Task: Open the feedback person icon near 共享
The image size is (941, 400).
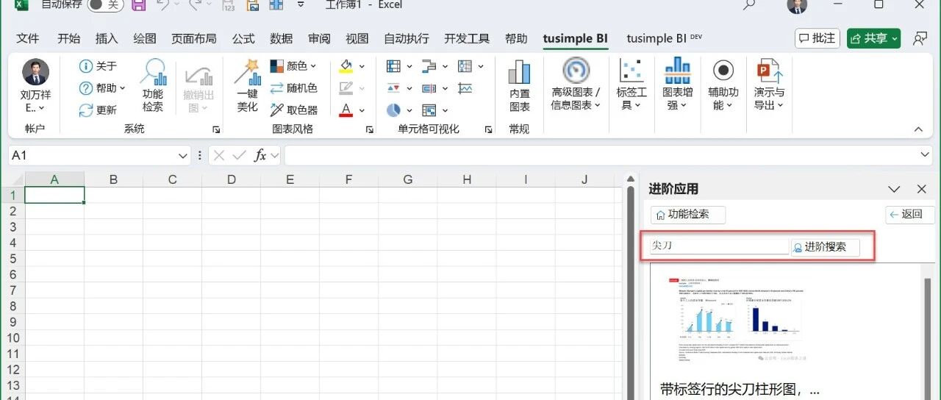Action: pos(919,39)
